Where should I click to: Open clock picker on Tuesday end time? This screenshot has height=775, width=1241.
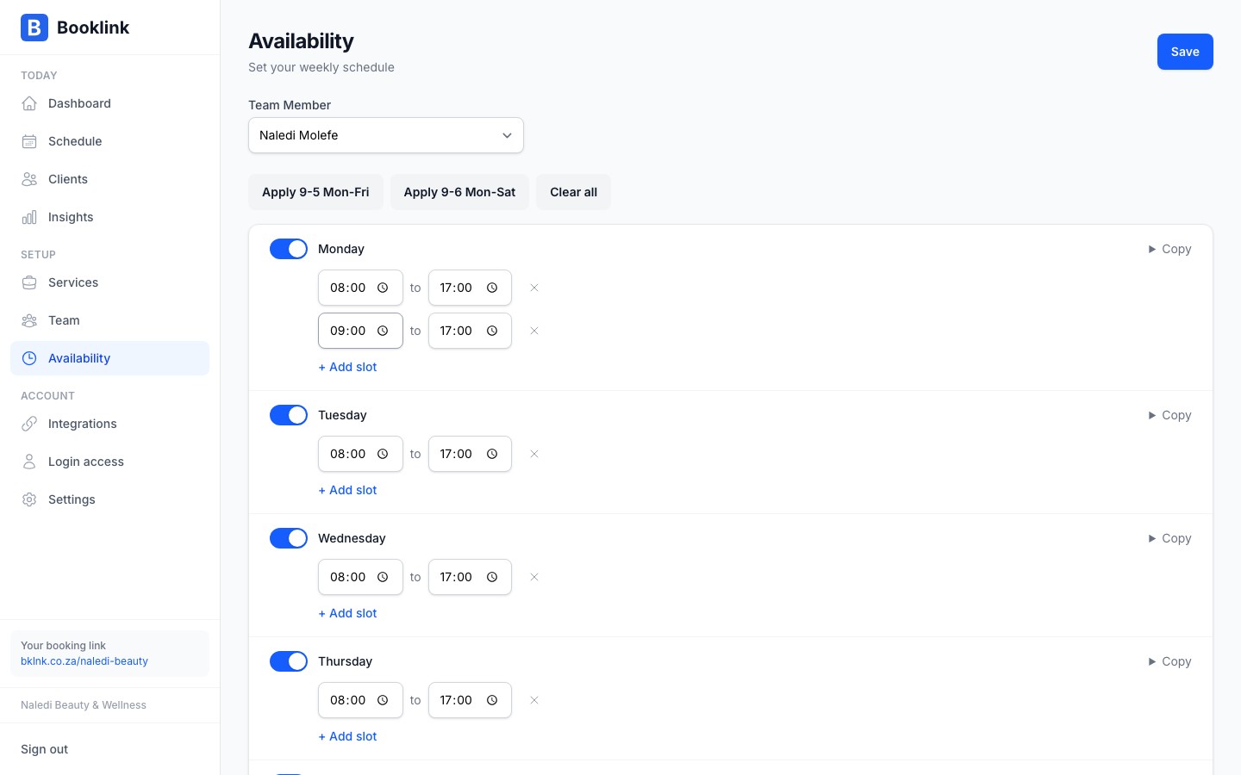point(492,454)
